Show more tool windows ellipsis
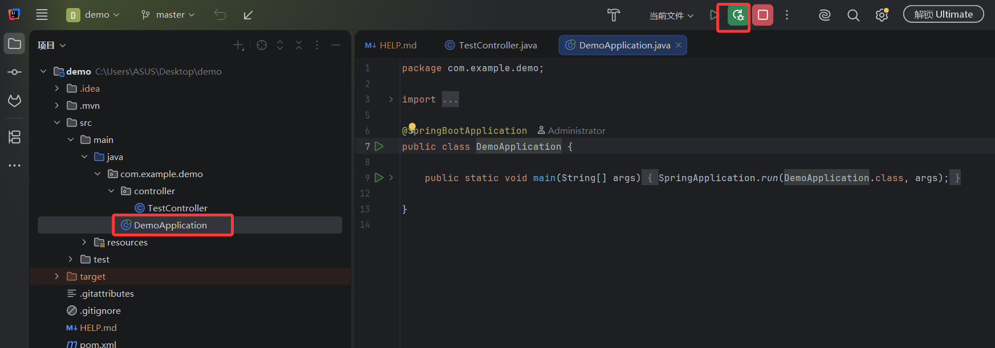Image resolution: width=995 pixels, height=348 pixels. [15, 165]
